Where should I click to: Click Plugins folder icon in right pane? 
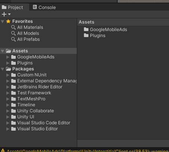click(86, 36)
